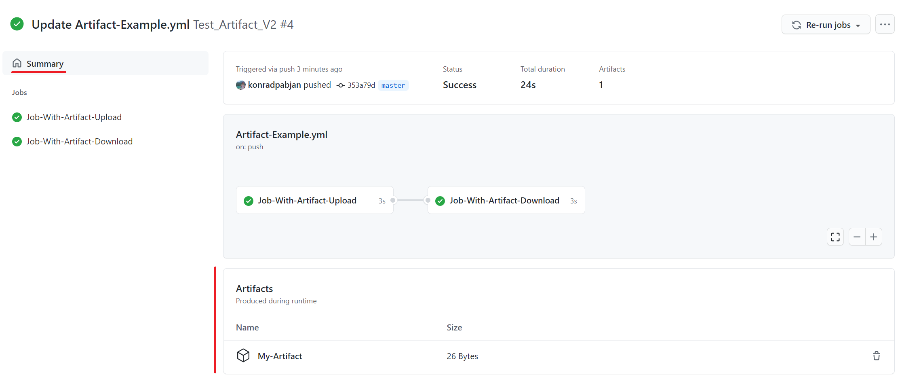900x379 pixels.
Task: Select the Summary tab in sidebar
Action: coord(105,64)
